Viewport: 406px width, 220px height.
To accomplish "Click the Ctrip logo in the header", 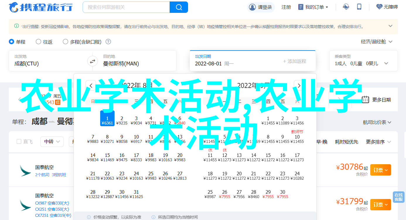I will pos(40,7).
